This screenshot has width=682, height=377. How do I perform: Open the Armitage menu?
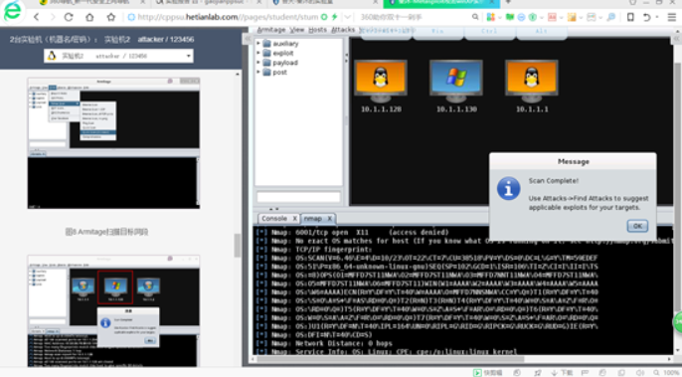tap(271, 30)
